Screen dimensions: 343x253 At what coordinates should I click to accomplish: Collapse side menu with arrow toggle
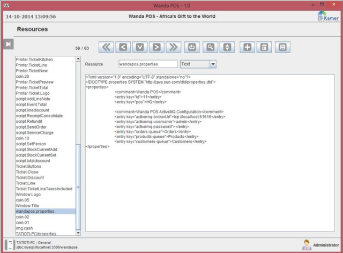pyautogui.click(x=8, y=44)
